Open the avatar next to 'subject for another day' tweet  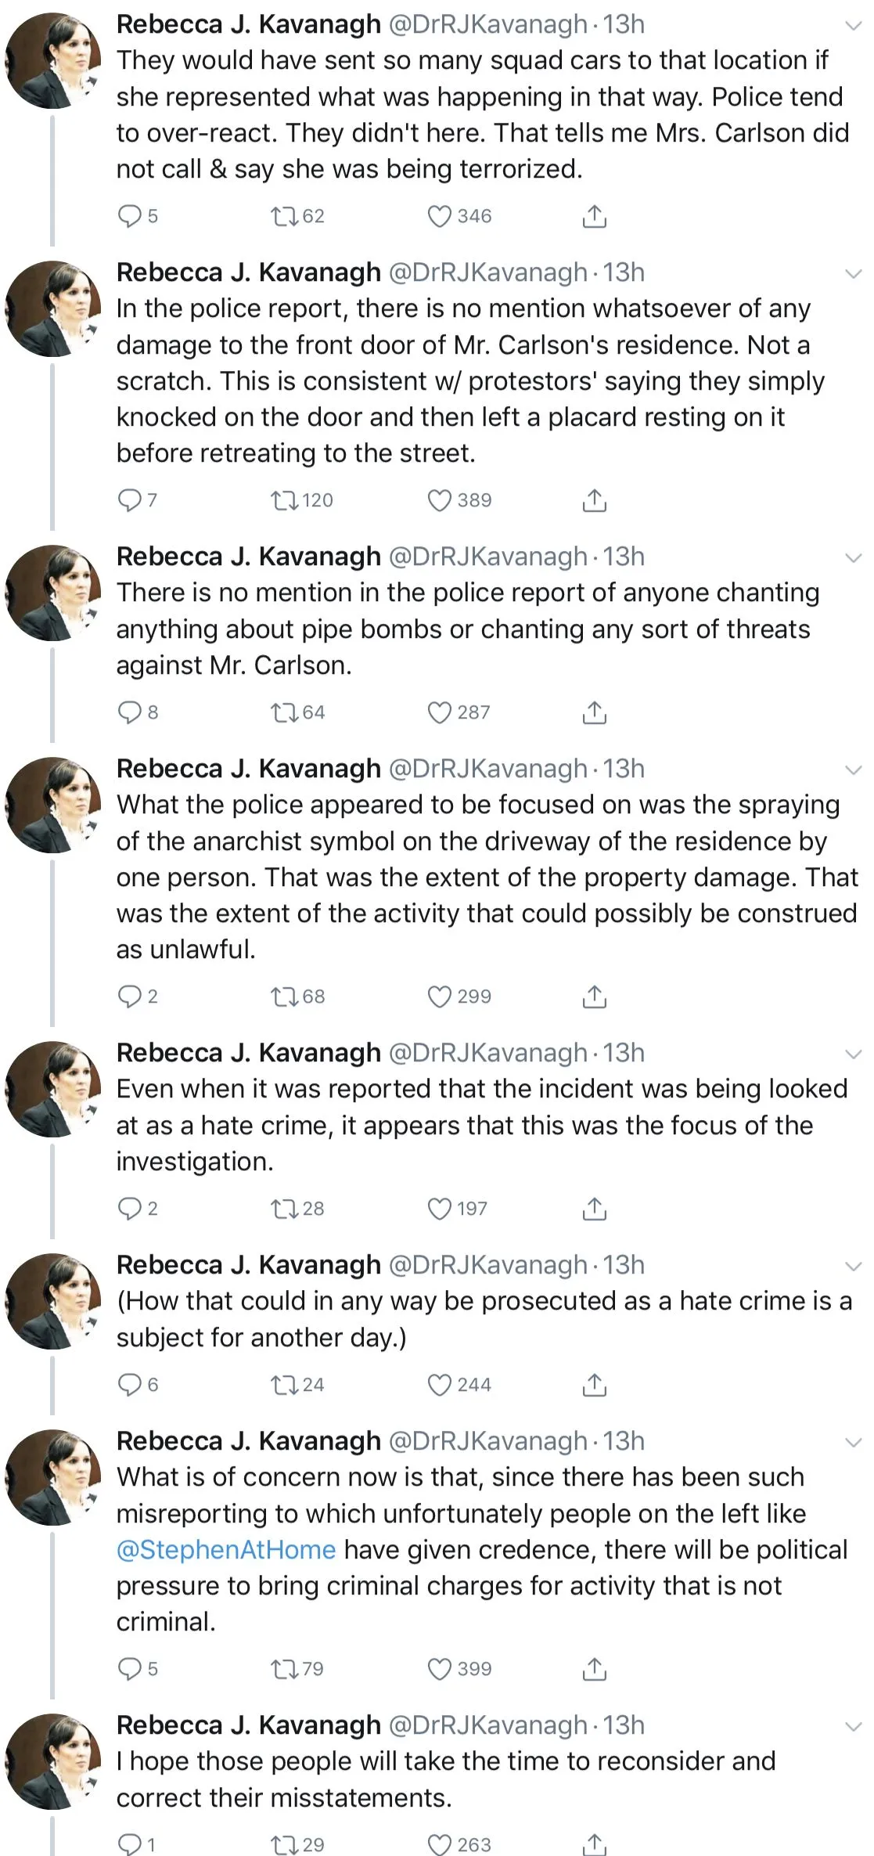[x=53, y=1301]
